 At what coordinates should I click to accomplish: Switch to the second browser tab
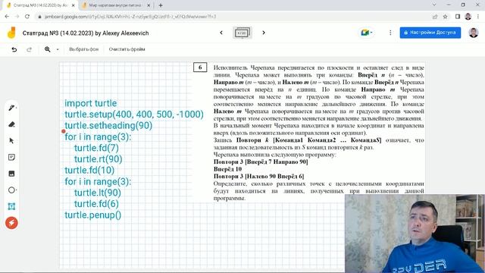click(x=115, y=5)
